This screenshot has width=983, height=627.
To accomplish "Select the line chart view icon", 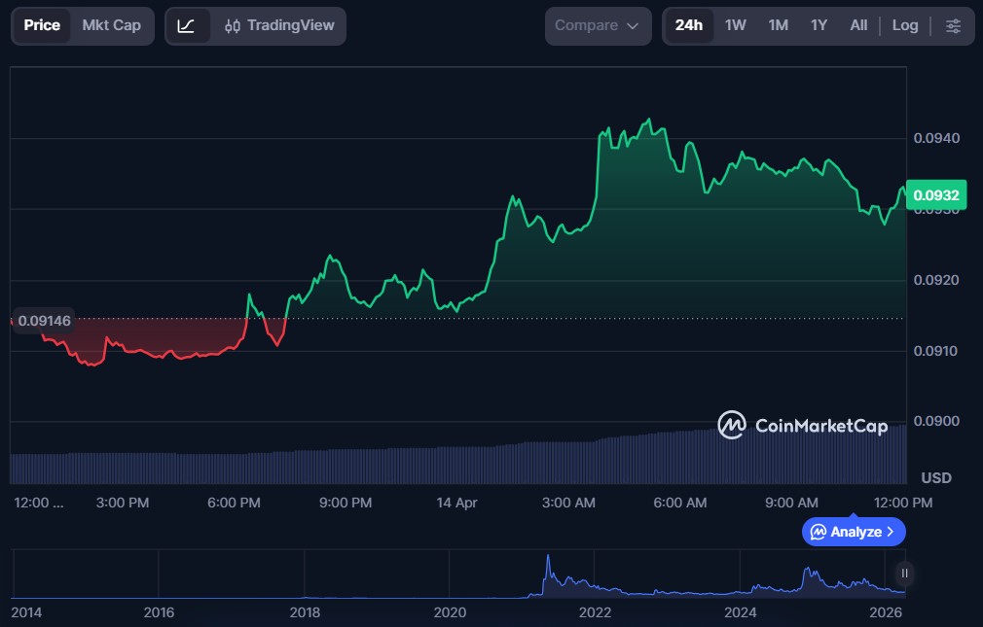I will coord(187,26).
